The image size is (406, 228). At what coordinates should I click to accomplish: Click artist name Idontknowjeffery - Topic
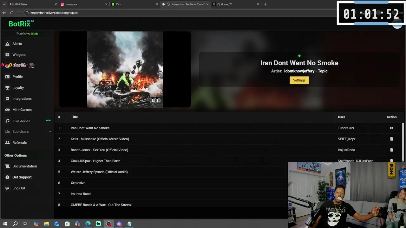click(x=306, y=71)
